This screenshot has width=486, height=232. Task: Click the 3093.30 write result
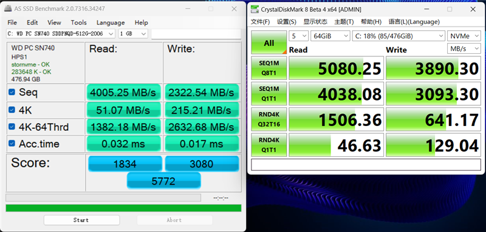(433, 94)
